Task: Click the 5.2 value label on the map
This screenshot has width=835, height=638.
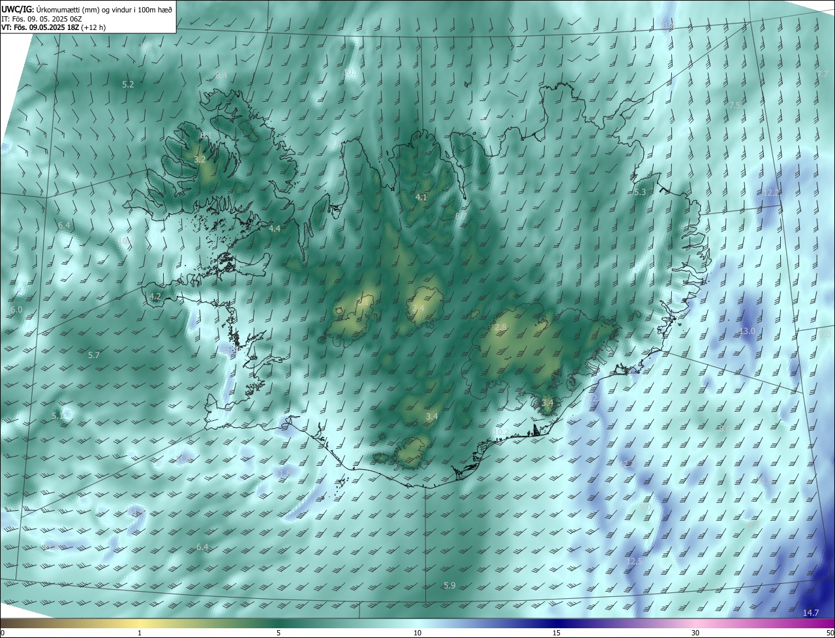Action: (x=128, y=85)
